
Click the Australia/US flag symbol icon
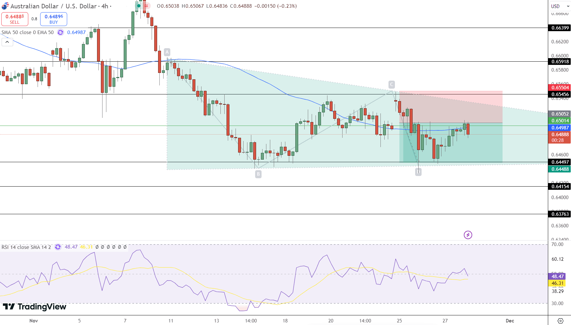[5, 6]
